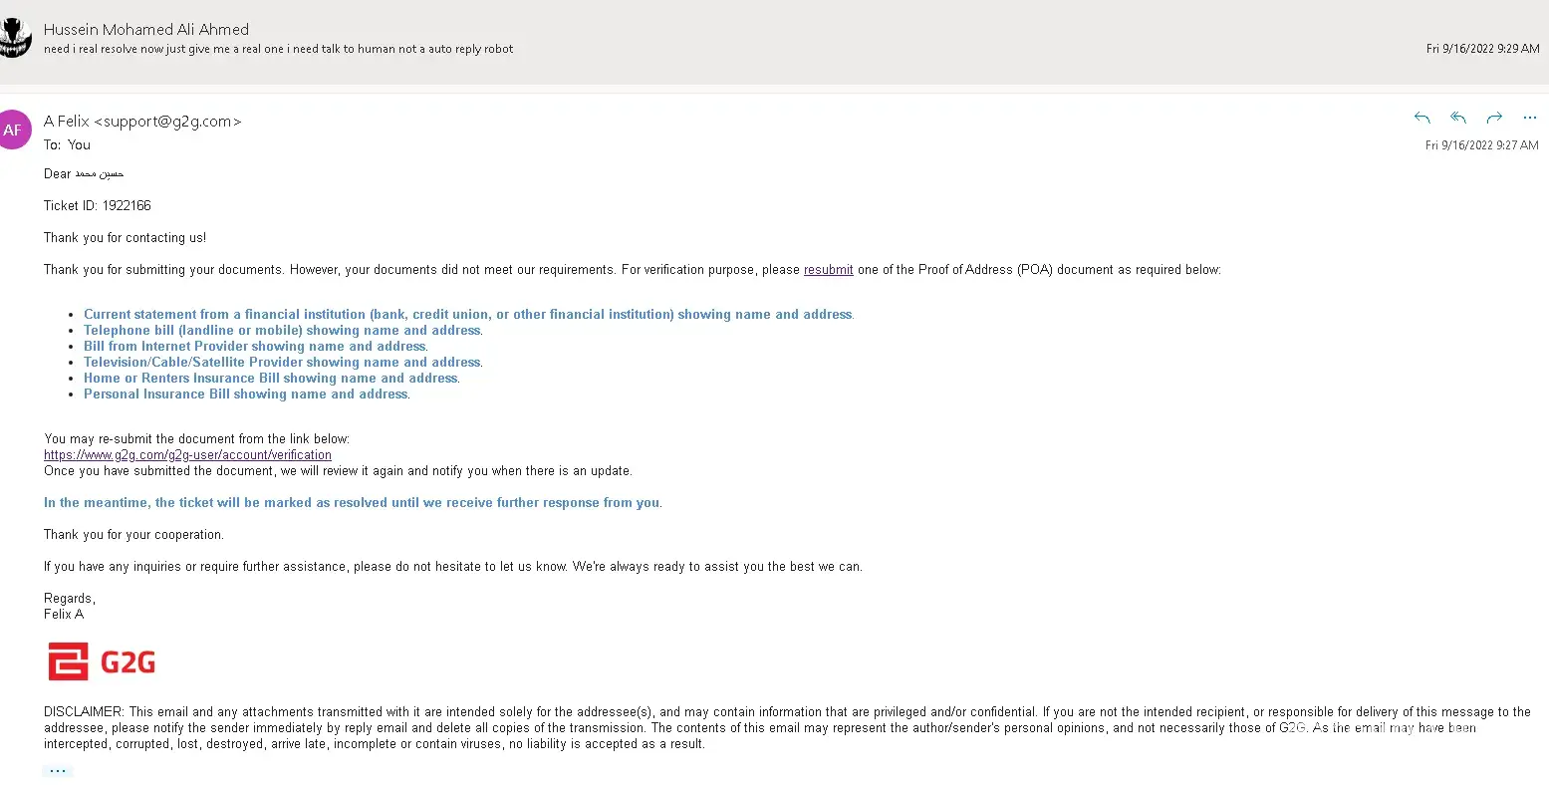
Task: Open the G2G account verification URL
Action: coord(187,455)
